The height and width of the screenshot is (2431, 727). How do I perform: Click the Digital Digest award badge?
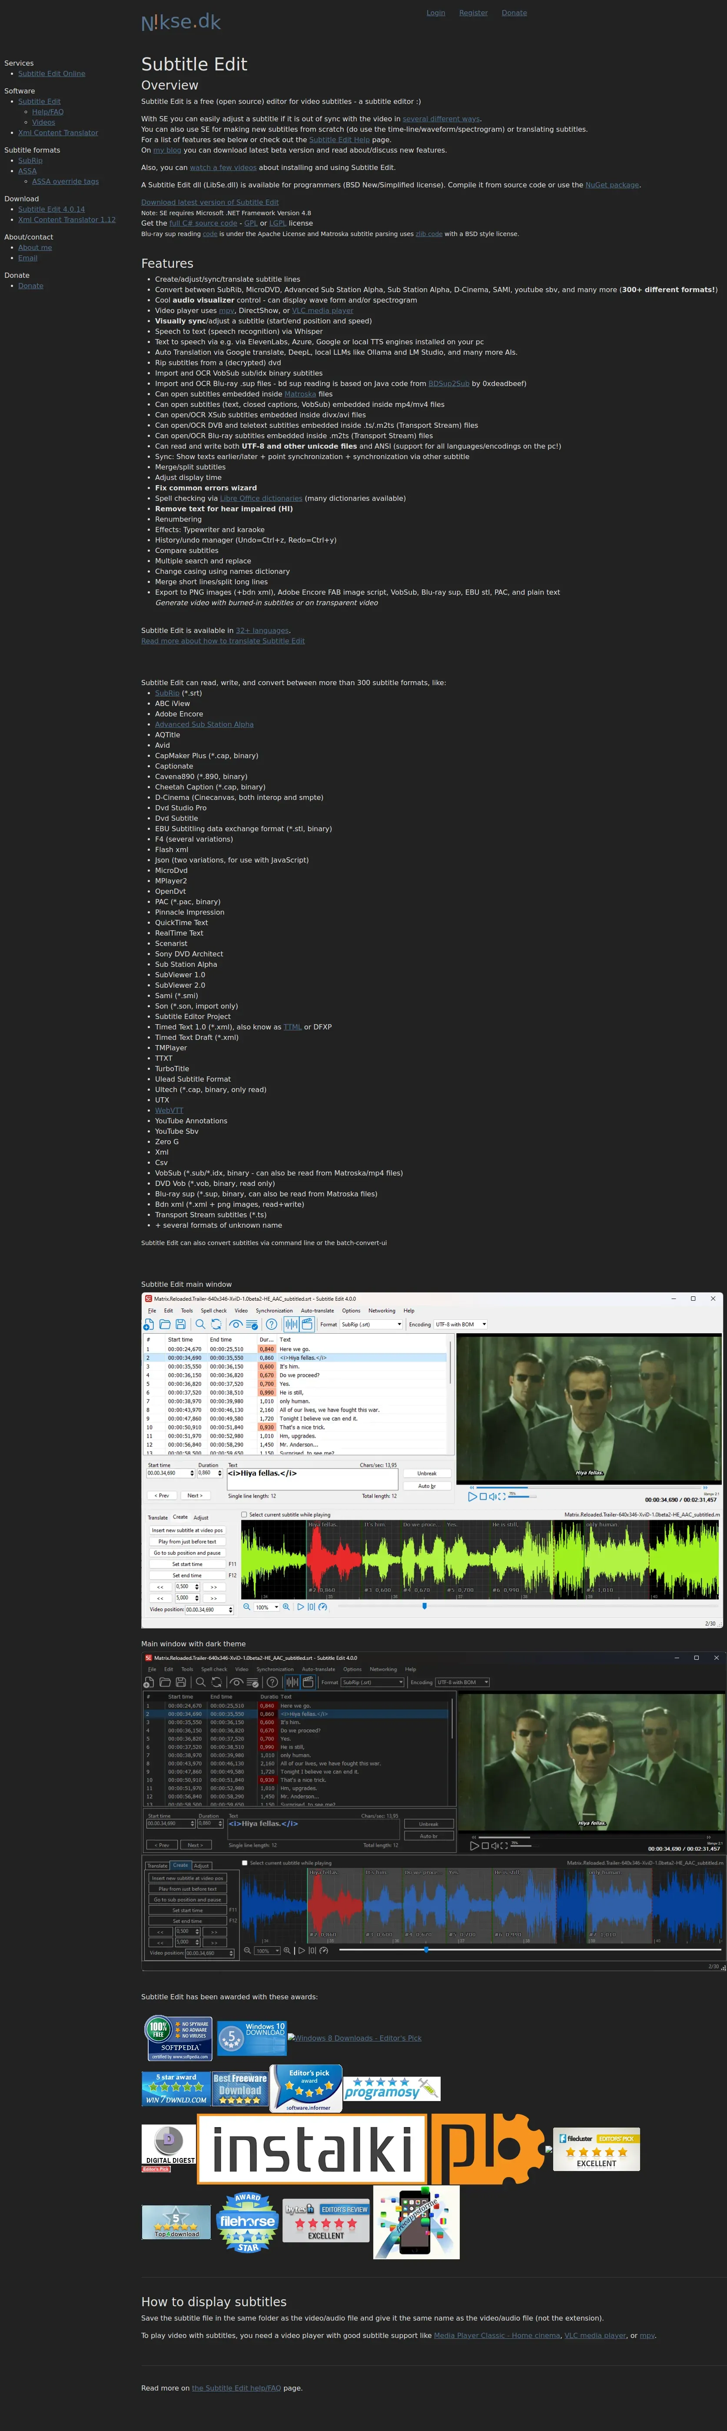tap(169, 2148)
